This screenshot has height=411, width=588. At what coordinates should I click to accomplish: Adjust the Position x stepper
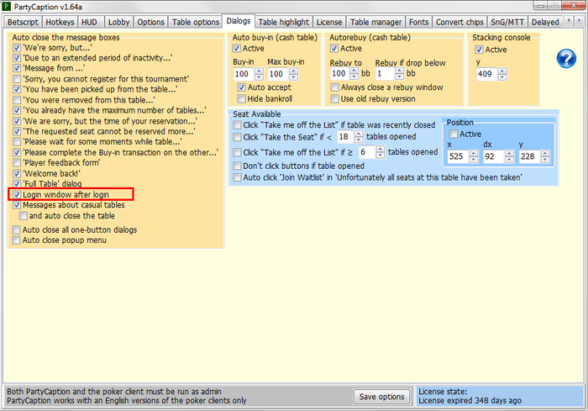click(x=474, y=156)
